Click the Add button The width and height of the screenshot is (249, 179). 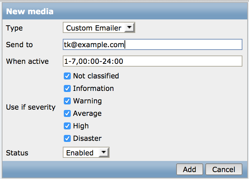pos(190,169)
